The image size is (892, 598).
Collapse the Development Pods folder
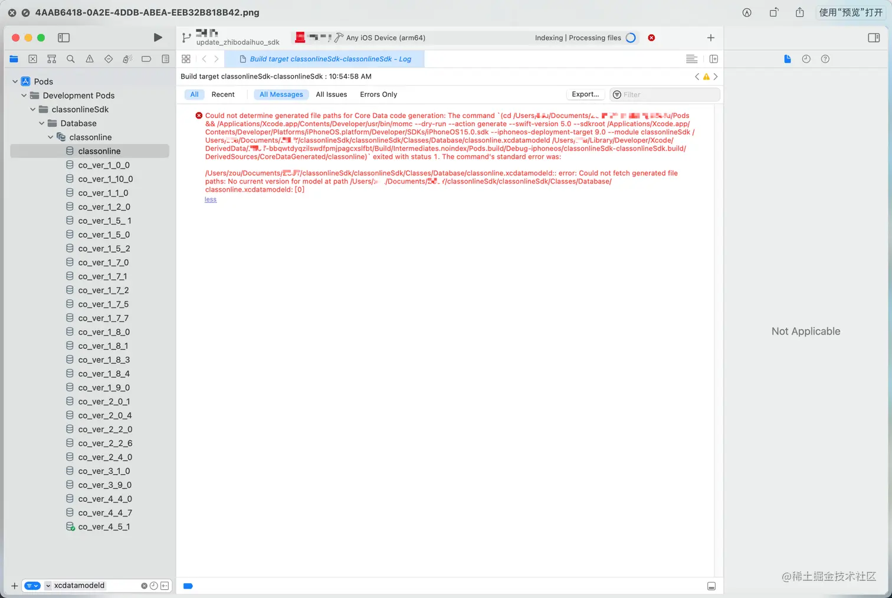[23, 95]
